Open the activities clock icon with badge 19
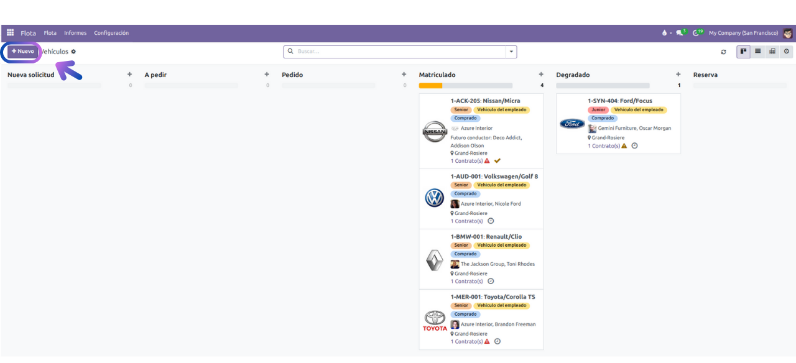The image size is (796, 363). pos(696,33)
